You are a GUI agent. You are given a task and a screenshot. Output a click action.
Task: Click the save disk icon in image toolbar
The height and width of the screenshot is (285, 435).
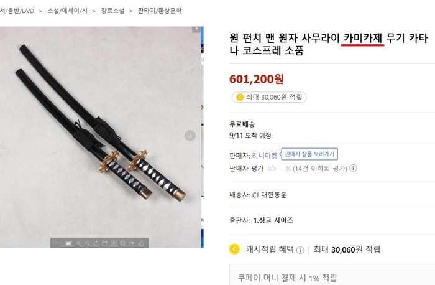104,243
